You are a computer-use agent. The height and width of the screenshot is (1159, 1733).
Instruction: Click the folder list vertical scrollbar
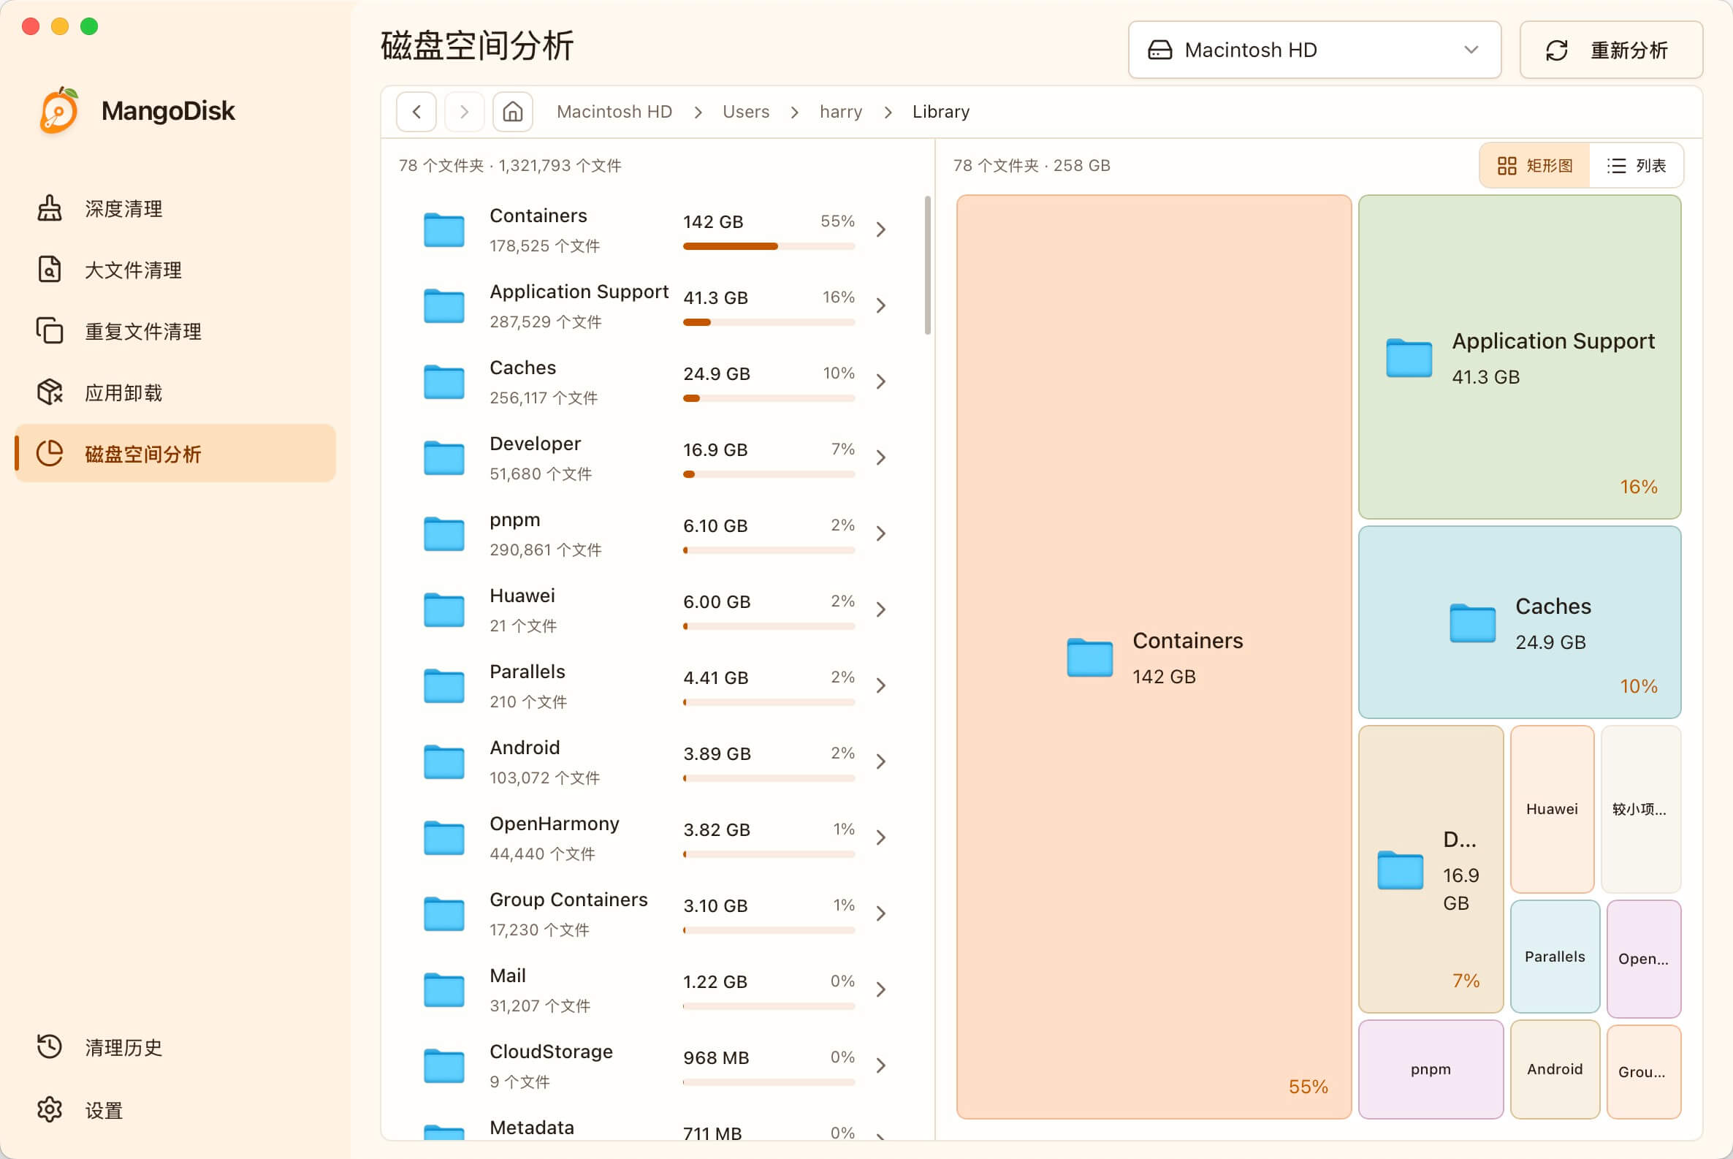point(927,265)
